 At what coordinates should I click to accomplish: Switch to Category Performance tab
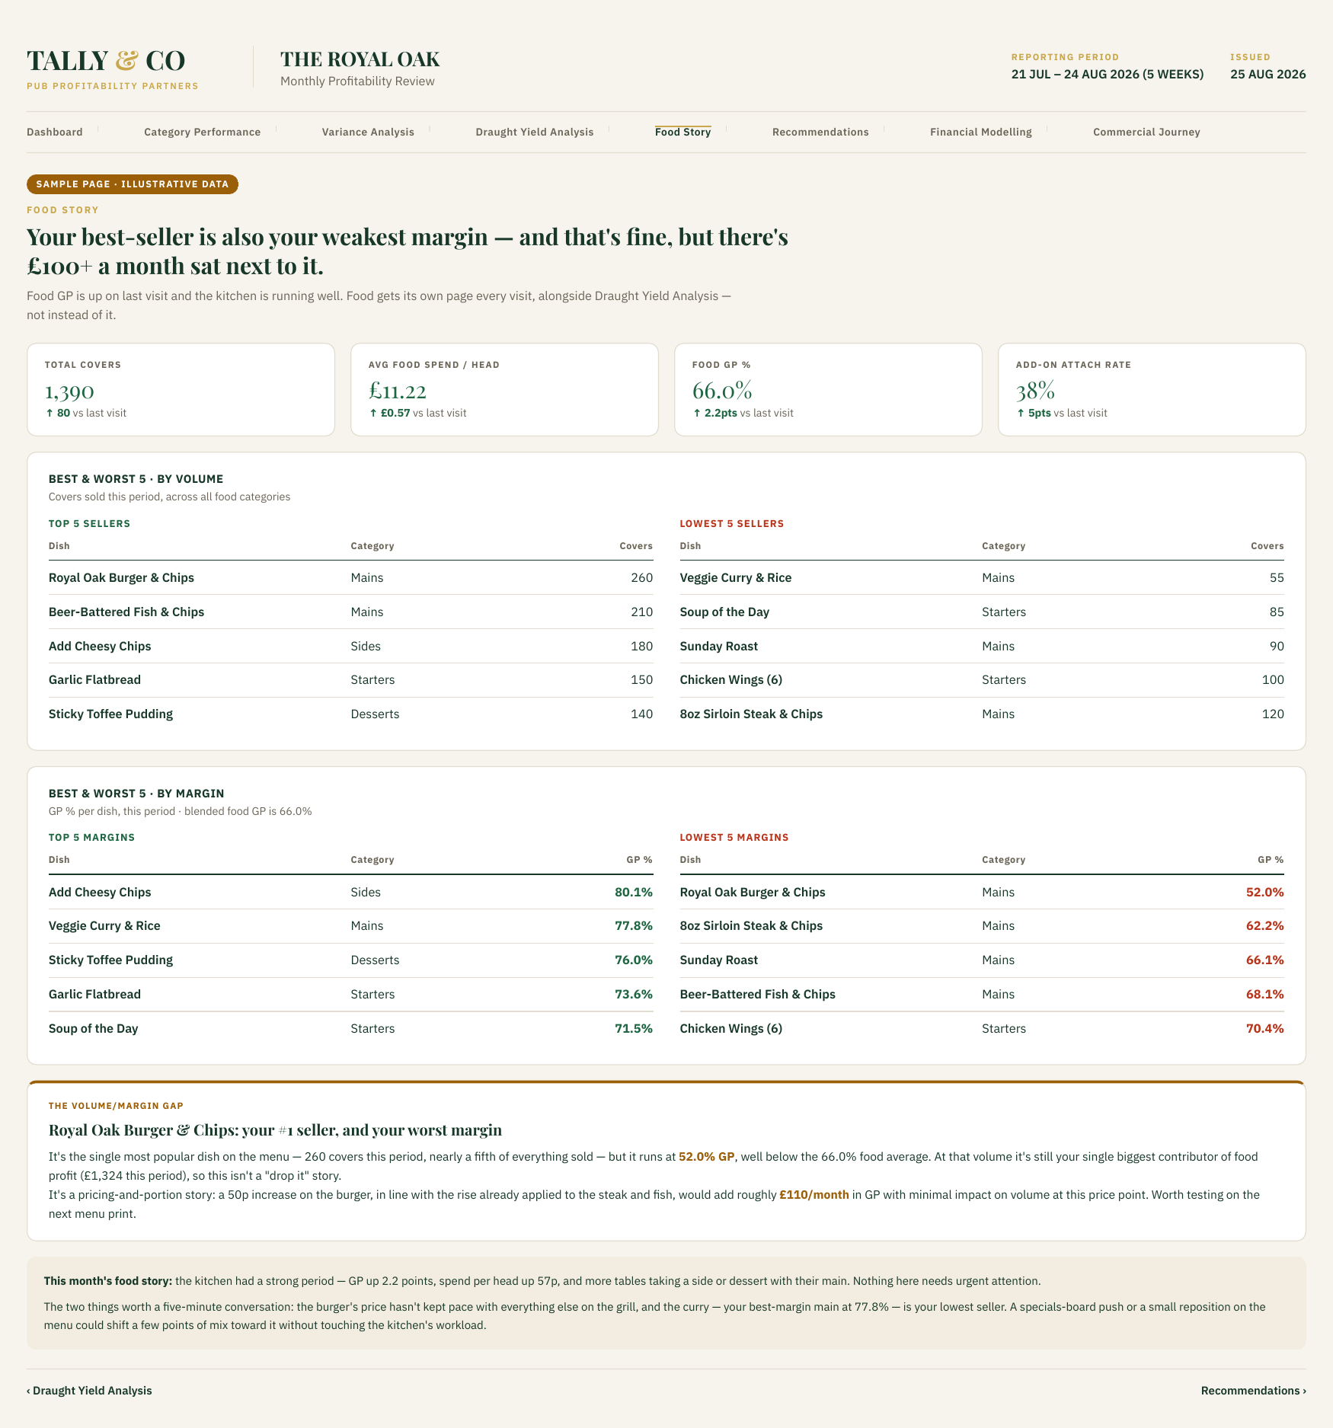[x=202, y=132]
